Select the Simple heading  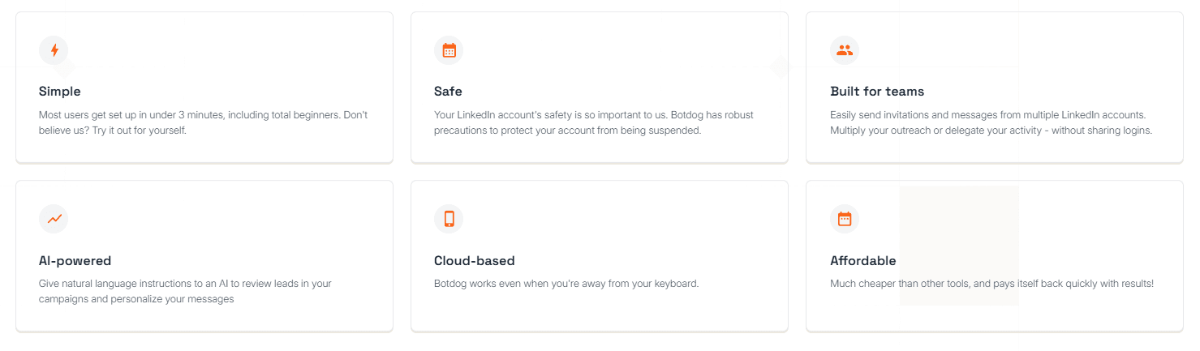click(x=60, y=92)
